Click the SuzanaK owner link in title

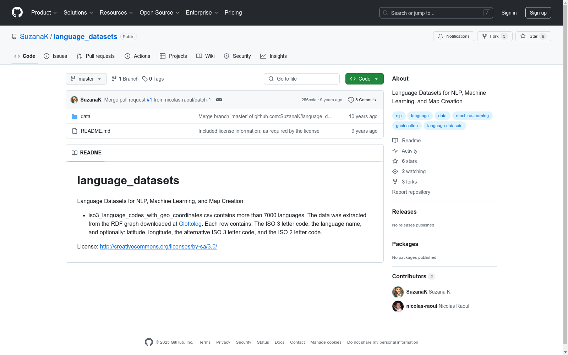[34, 37]
